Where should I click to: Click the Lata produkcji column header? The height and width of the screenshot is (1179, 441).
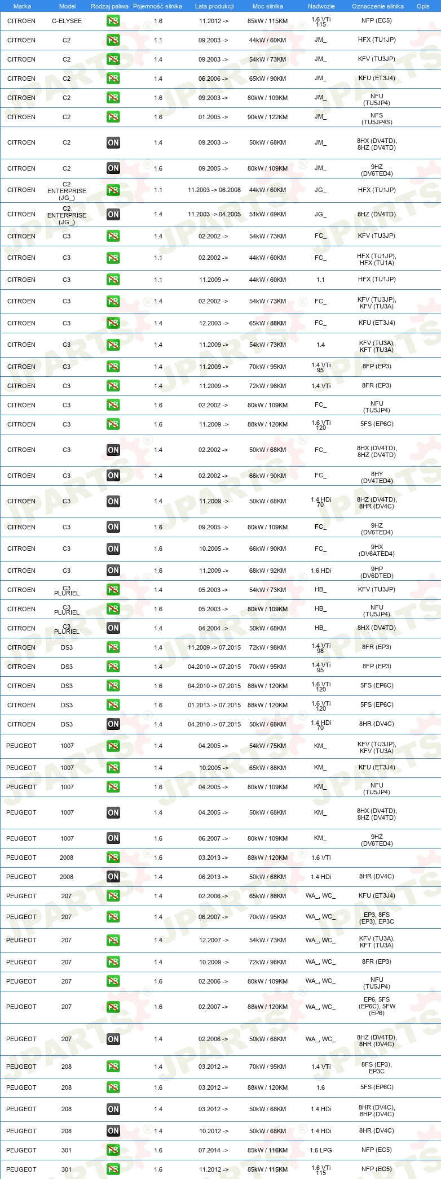214,6
